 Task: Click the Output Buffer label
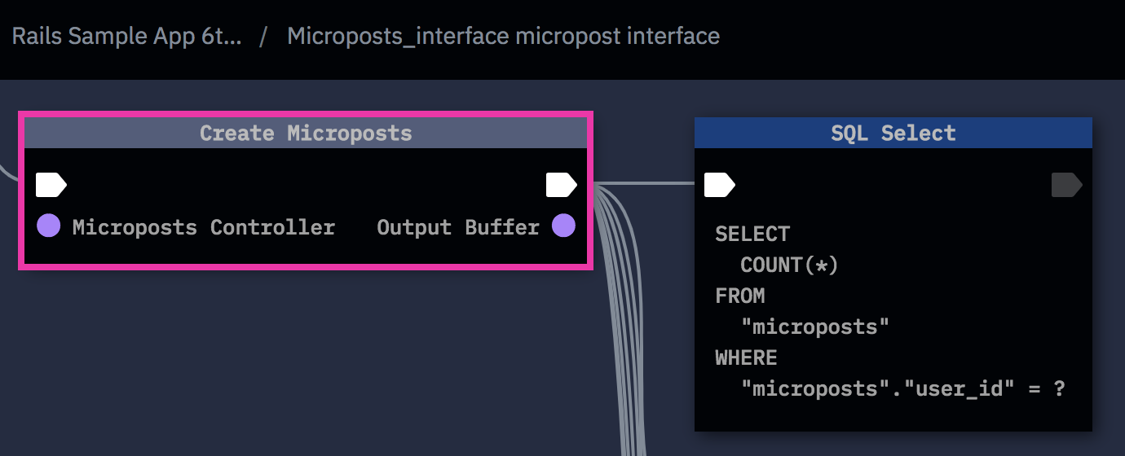pyautogui.click(x=457, y=227)
